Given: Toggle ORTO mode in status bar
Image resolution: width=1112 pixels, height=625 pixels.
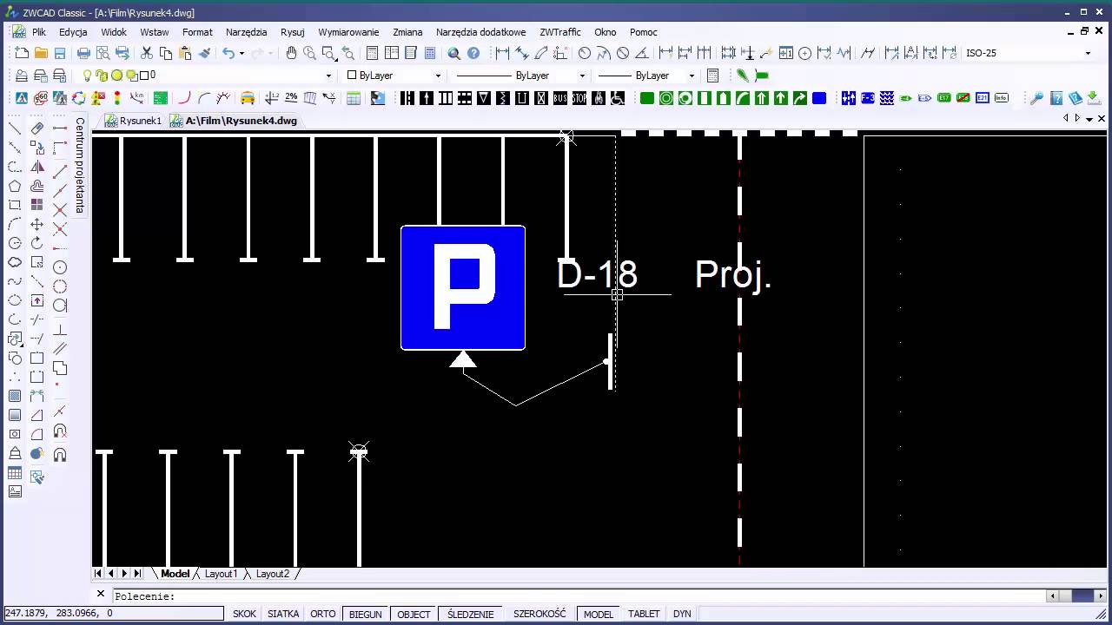Looking at the screenshot, I should click(323, 614).
